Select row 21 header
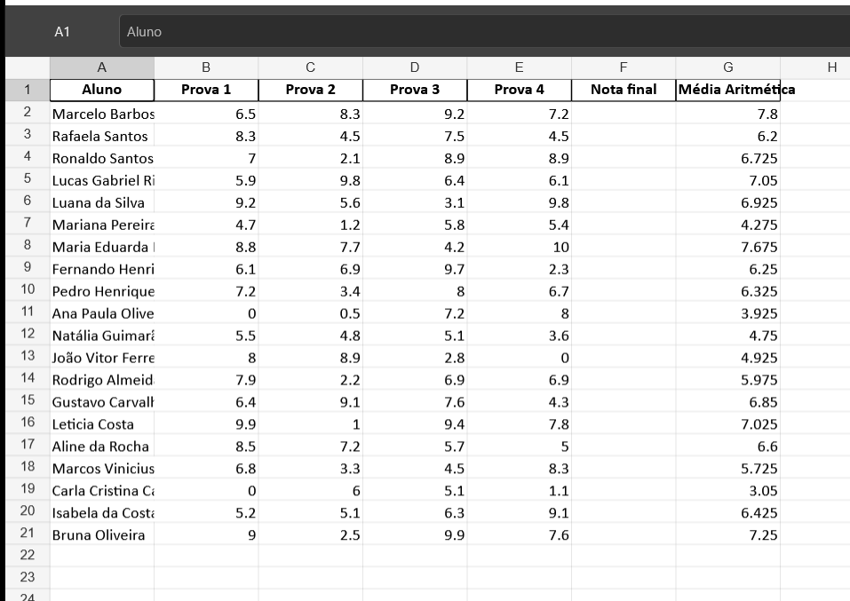 coord(28,534)
